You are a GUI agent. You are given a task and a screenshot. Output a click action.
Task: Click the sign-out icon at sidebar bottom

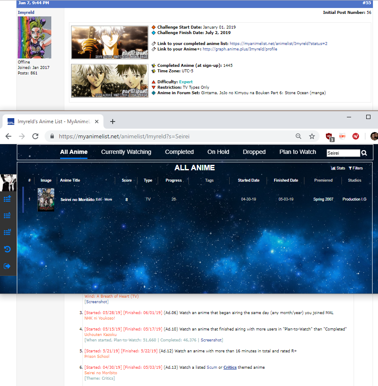click(x=8, y=266)
